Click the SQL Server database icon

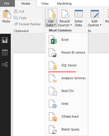tap(53, 66)
